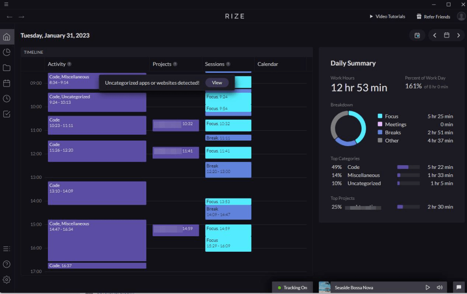Play the Seaside Bossa Nova track
The image size is (467, 294).
coord(427,288)
